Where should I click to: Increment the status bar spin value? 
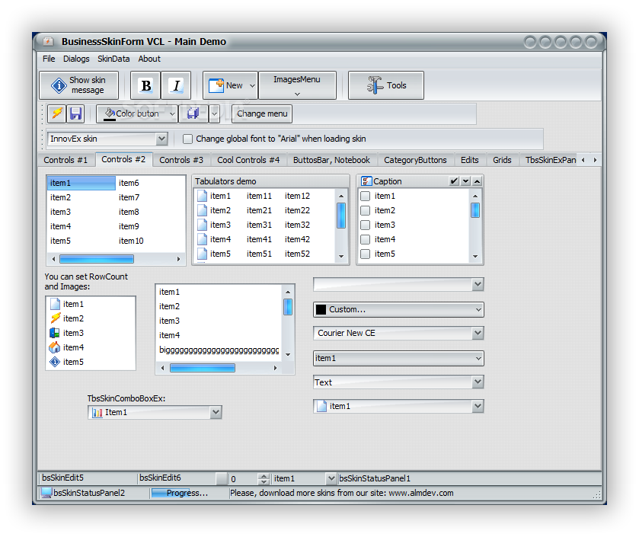pos(264,475)
